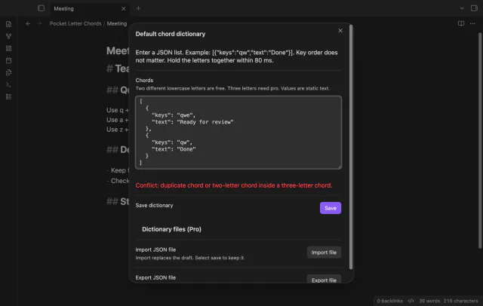
Task: Click inside the Chords JSON text area
Action: pos(238,132)
